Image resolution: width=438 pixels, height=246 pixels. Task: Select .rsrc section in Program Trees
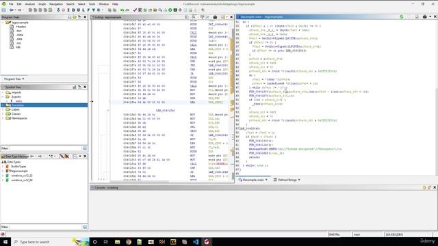click(18, 43)
